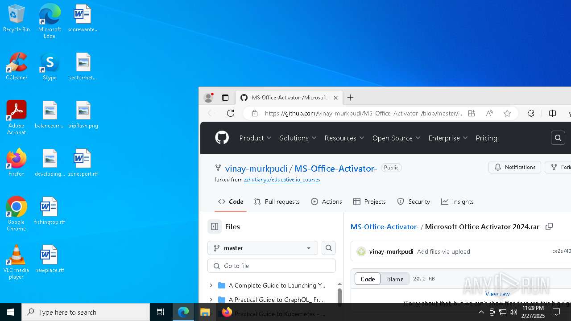Open a new Edge tab
The image size is (571, 321).
[351, 98]
